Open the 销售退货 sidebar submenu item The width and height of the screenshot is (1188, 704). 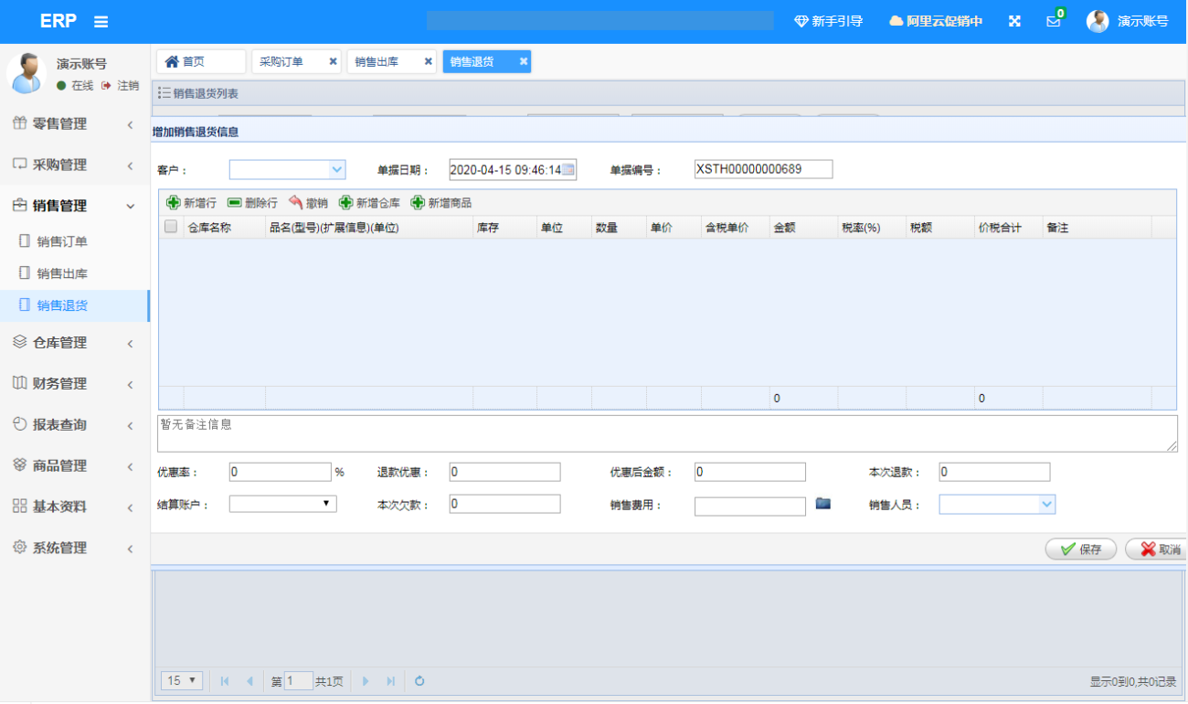click(75, 305)
